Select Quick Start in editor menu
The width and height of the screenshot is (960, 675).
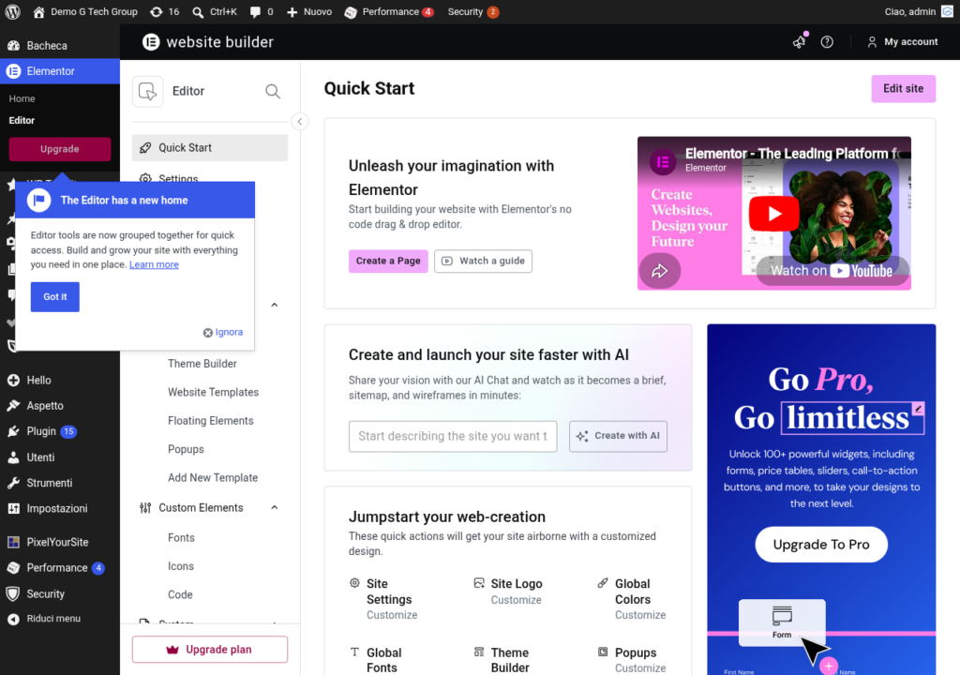click(x=210, y=147)
